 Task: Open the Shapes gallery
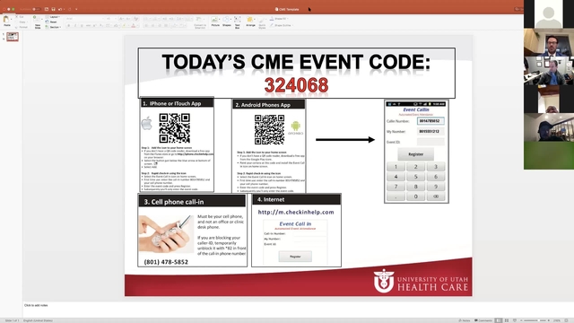click(227, 22)
